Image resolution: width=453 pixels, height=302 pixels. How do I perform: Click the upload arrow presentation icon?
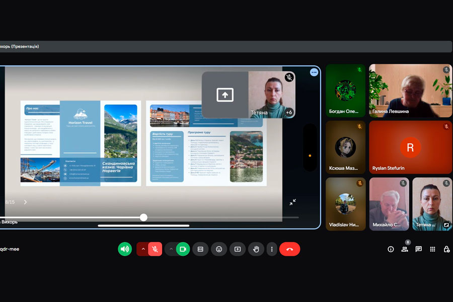click(225, 95)
